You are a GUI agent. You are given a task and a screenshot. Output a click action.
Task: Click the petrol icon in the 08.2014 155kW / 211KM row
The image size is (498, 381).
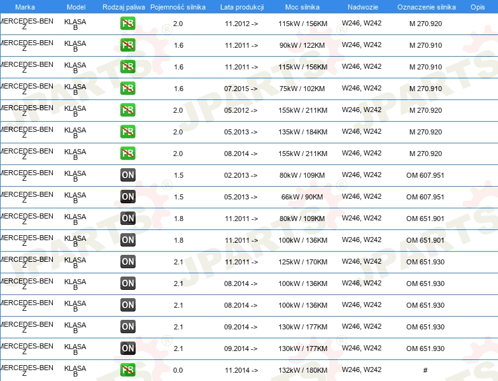[127, 153]
